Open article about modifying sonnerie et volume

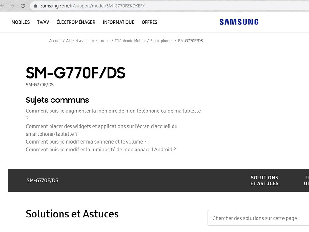tap(86, 142)
